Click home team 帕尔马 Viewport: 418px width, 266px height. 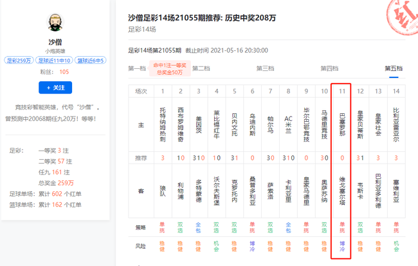(270, 125)
